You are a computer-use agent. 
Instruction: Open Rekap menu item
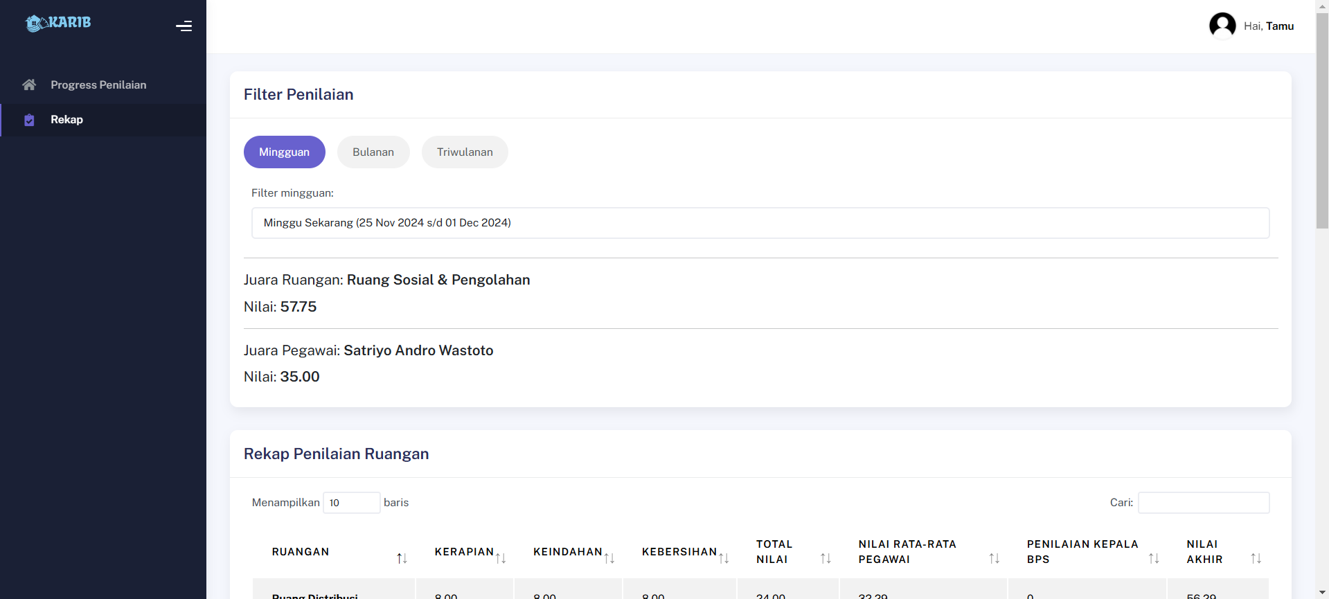[x=66, y=120]
